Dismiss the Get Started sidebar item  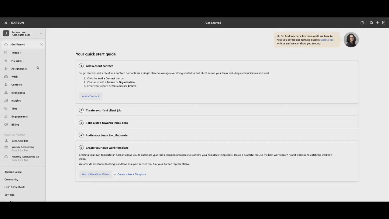click(x=41, y=44)
